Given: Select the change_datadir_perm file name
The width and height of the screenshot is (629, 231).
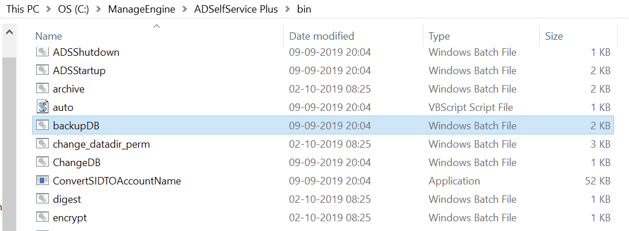Looking at the screenshot, I should 101,144.
